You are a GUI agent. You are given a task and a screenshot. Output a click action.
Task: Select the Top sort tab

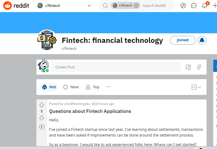click(92, 87)
